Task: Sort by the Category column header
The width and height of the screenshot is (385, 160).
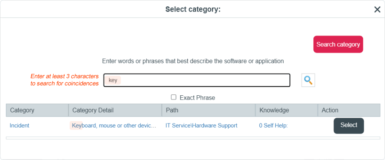Action: (x=37, y=110)
